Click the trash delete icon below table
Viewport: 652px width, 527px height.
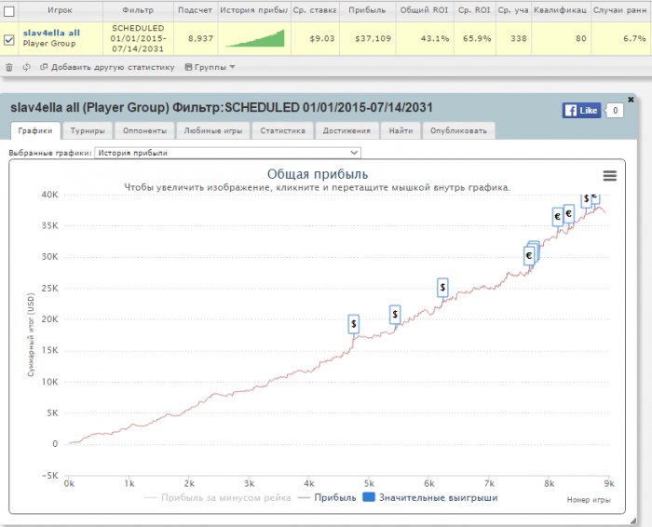(9, 67)
